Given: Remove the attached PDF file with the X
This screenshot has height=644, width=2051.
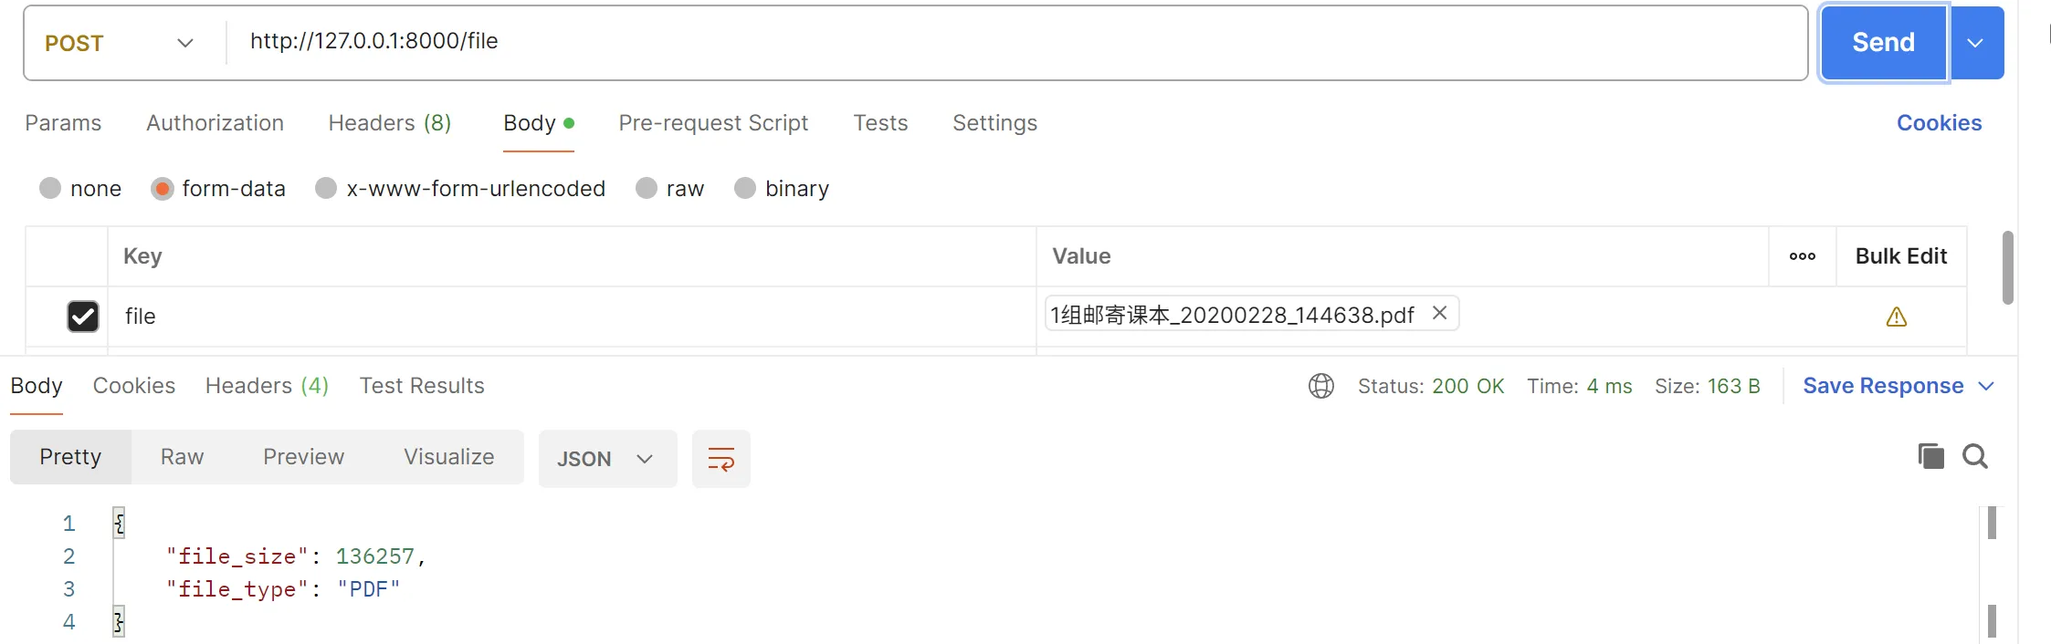Looking at the screenshot, I should pos(1439,313).
